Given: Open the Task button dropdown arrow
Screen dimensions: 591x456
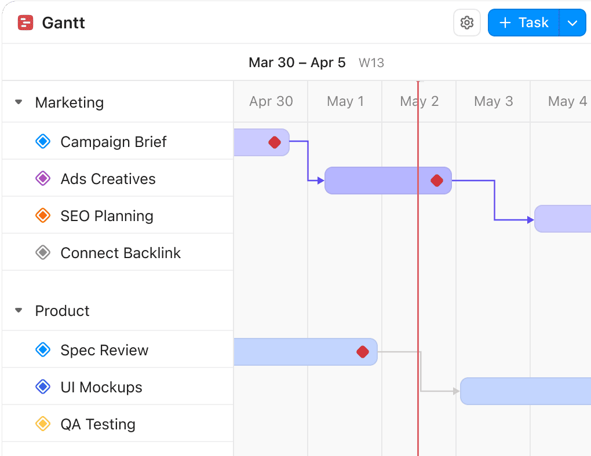Looking at the screenshot, I should coord(572,23).
